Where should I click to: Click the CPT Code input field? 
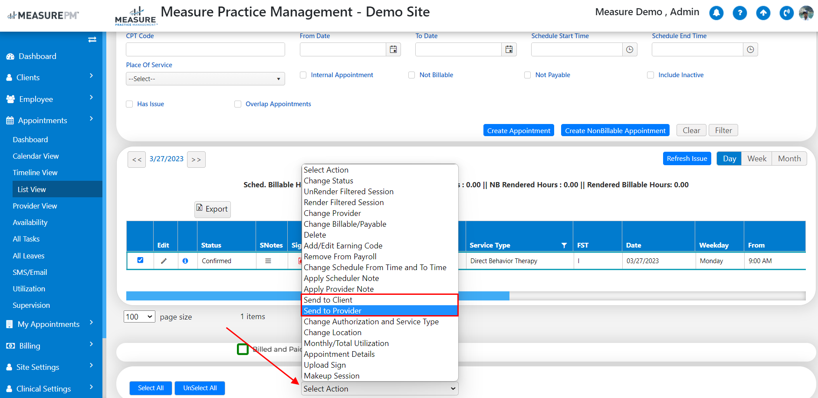pos(205,49)
